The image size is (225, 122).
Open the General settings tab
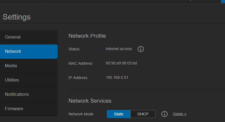point(29,37)
